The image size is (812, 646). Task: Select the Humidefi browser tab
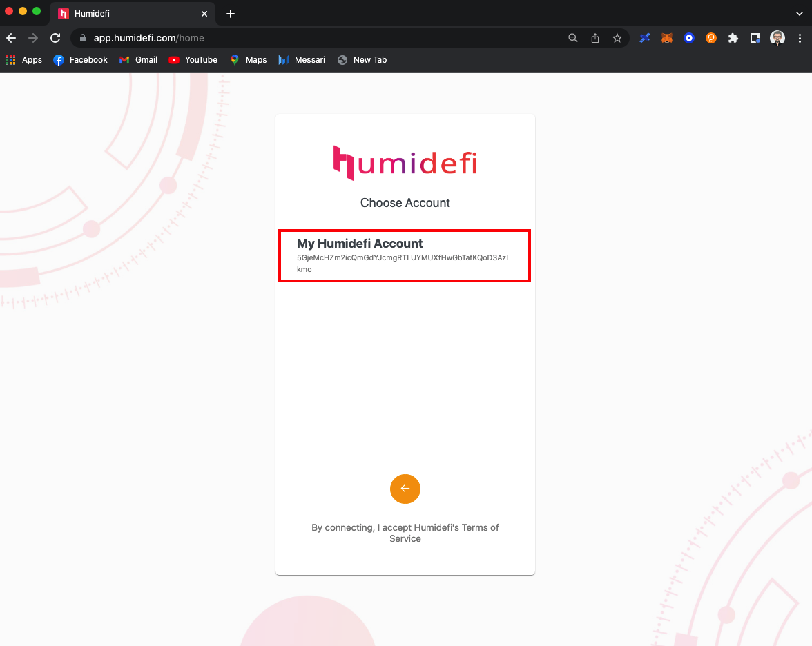coord(124,14)
